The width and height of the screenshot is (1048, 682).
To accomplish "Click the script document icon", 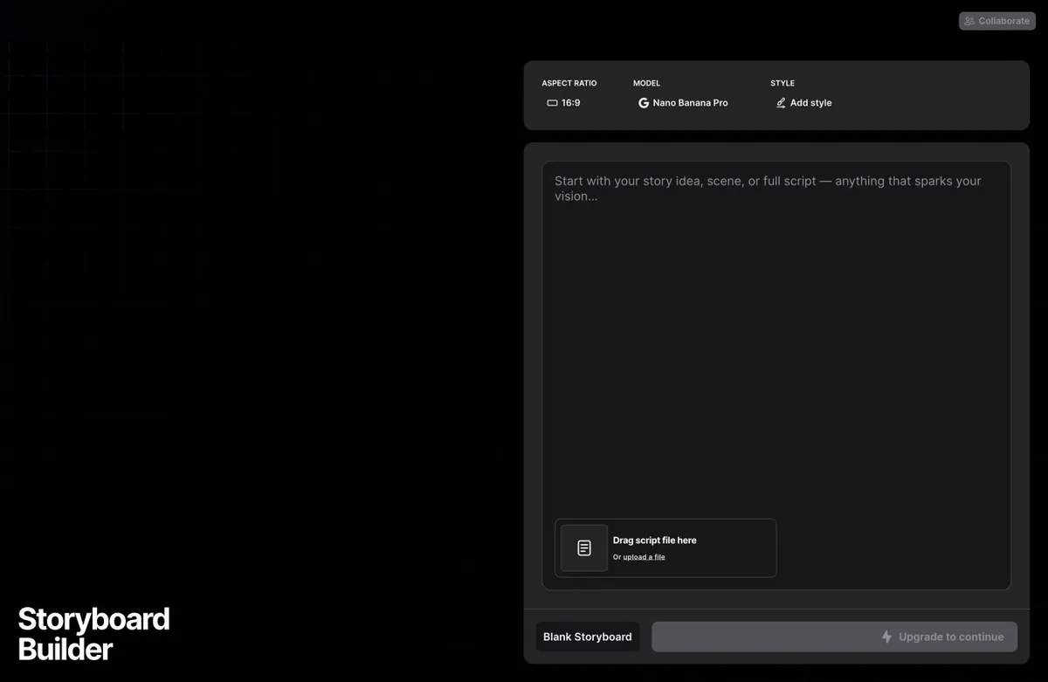I will (584, 548).
